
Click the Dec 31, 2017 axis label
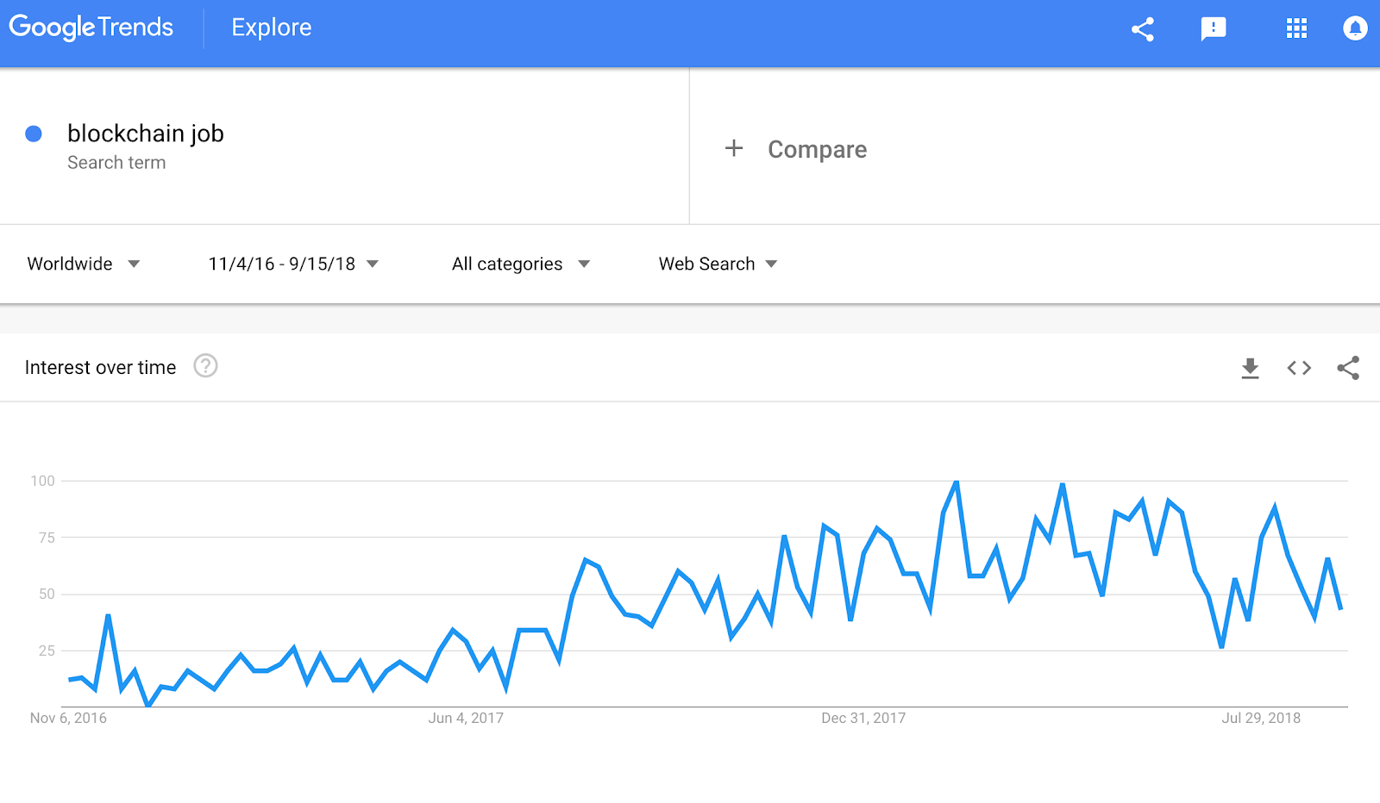click(863, 718)
